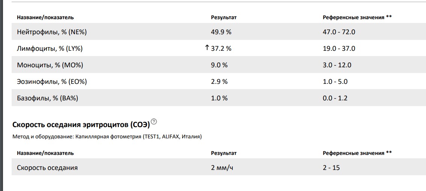Click the Моноциты, % (MO%) row label

pyautogui.click(x=50, y=65)
